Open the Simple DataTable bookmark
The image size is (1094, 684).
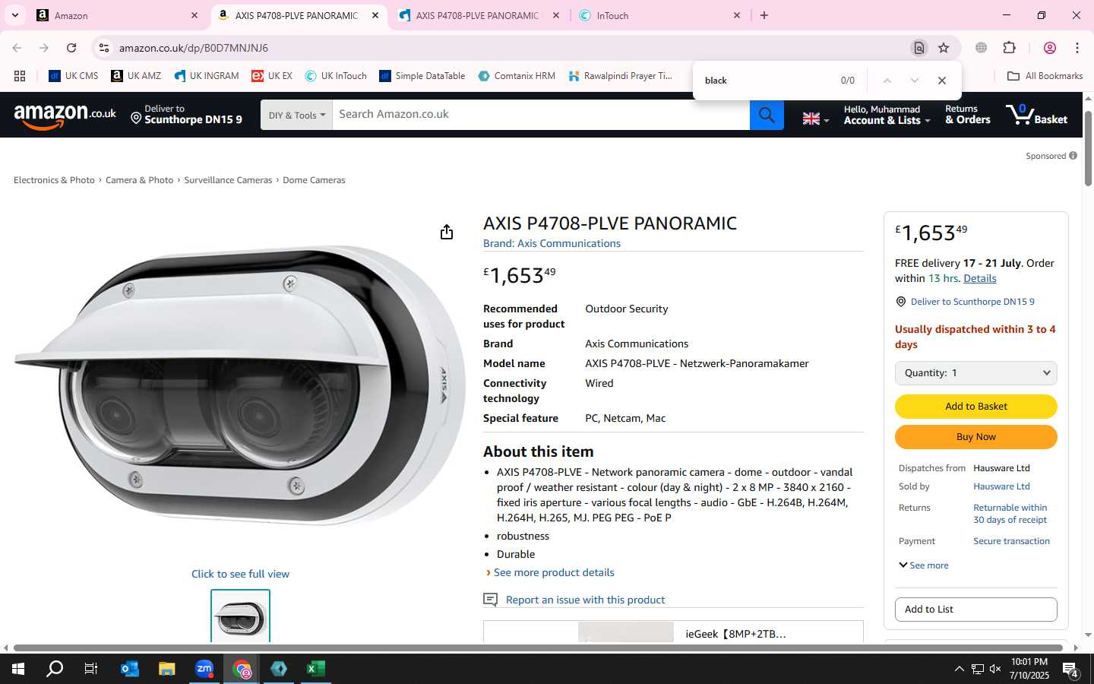point(422,76)
